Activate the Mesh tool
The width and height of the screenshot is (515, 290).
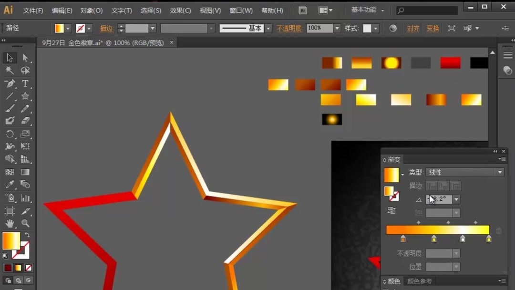coord(10,172)
